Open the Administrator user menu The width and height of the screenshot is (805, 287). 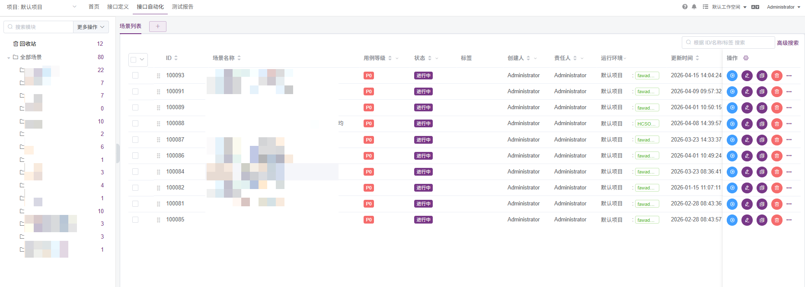(x=783, y=7)
